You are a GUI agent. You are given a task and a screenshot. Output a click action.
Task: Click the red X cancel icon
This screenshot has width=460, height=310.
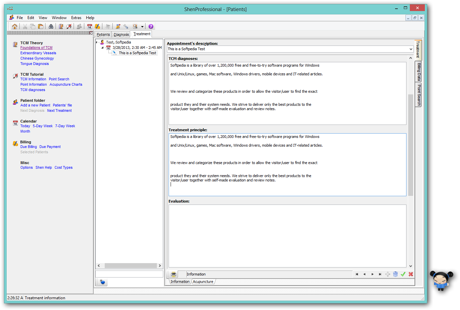point(411,274)
